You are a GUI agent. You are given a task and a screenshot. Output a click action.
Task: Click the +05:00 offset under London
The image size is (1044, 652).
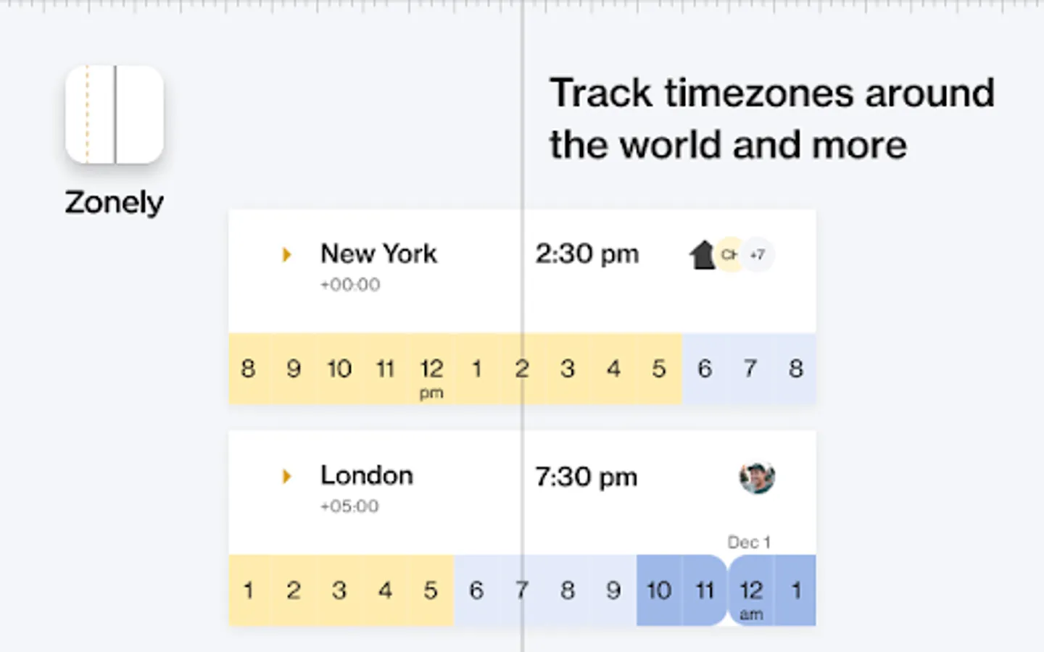coord(349,506)
